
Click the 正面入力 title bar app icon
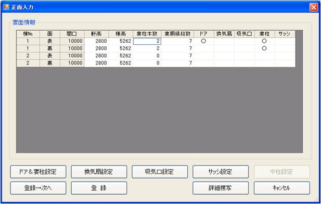click(x=6, y=7)
